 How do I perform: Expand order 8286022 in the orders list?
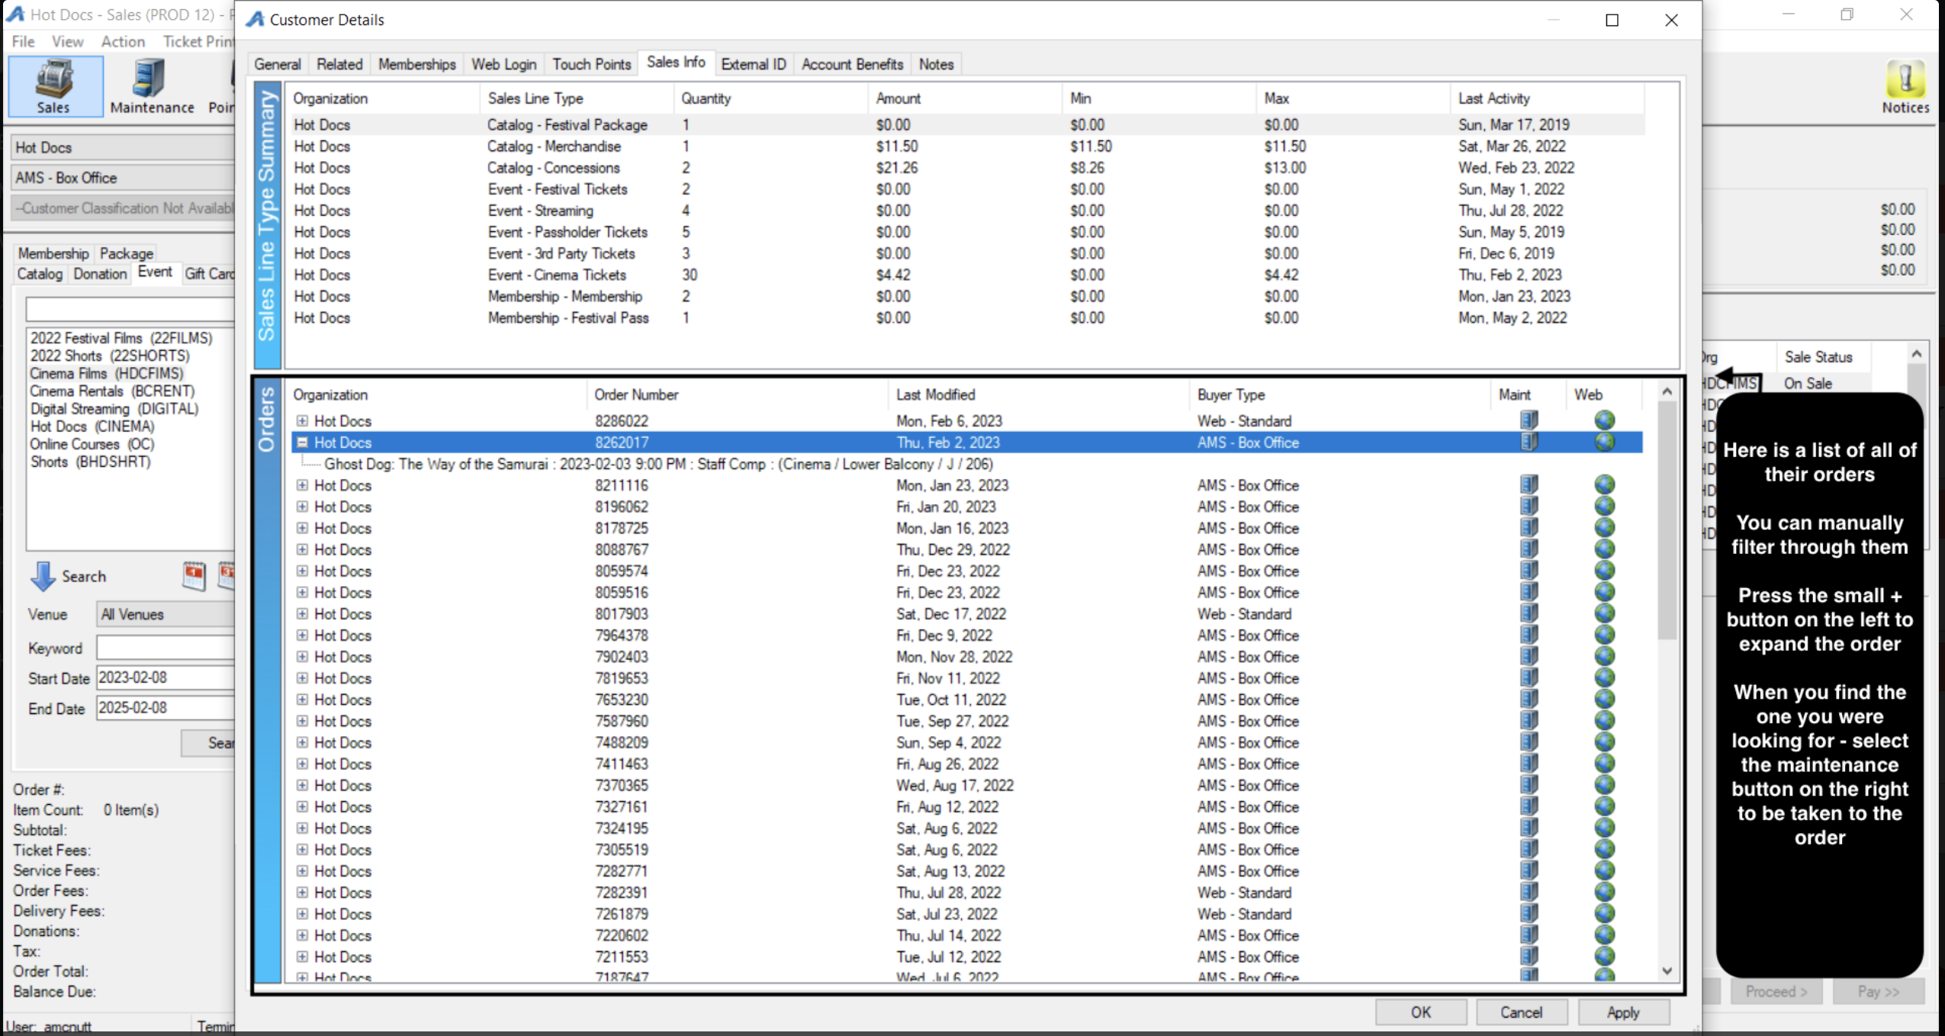[x=302, y=421]
